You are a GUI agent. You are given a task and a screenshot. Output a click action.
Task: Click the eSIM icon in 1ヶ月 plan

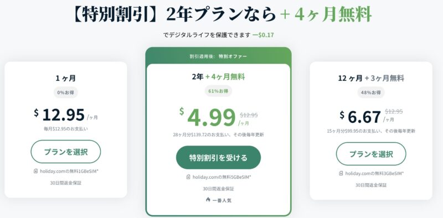click(x=35, y=171)
